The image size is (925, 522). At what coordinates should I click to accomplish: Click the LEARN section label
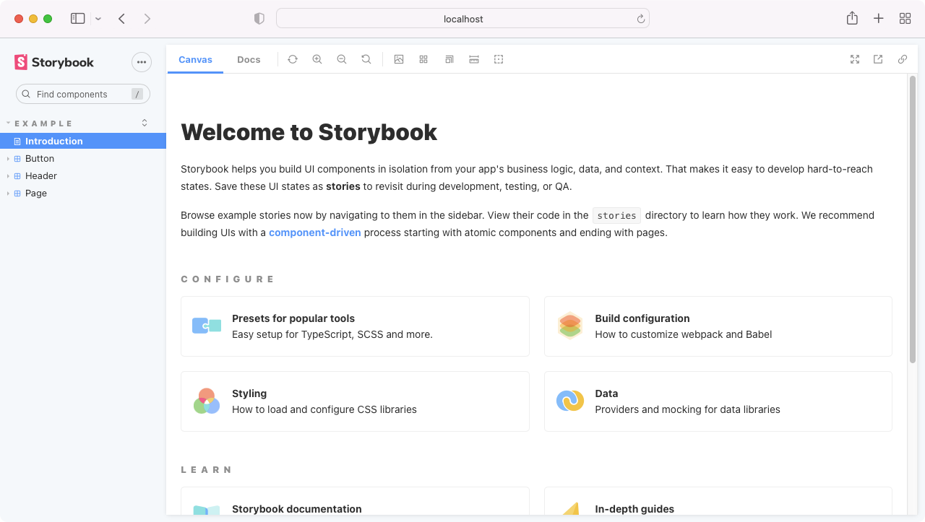click(207, 469)
